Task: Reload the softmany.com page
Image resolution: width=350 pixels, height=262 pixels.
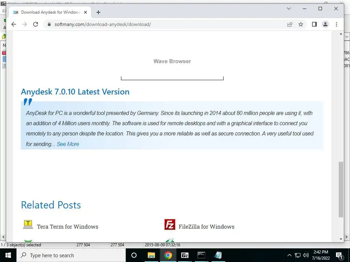Action: pos(36,24)
